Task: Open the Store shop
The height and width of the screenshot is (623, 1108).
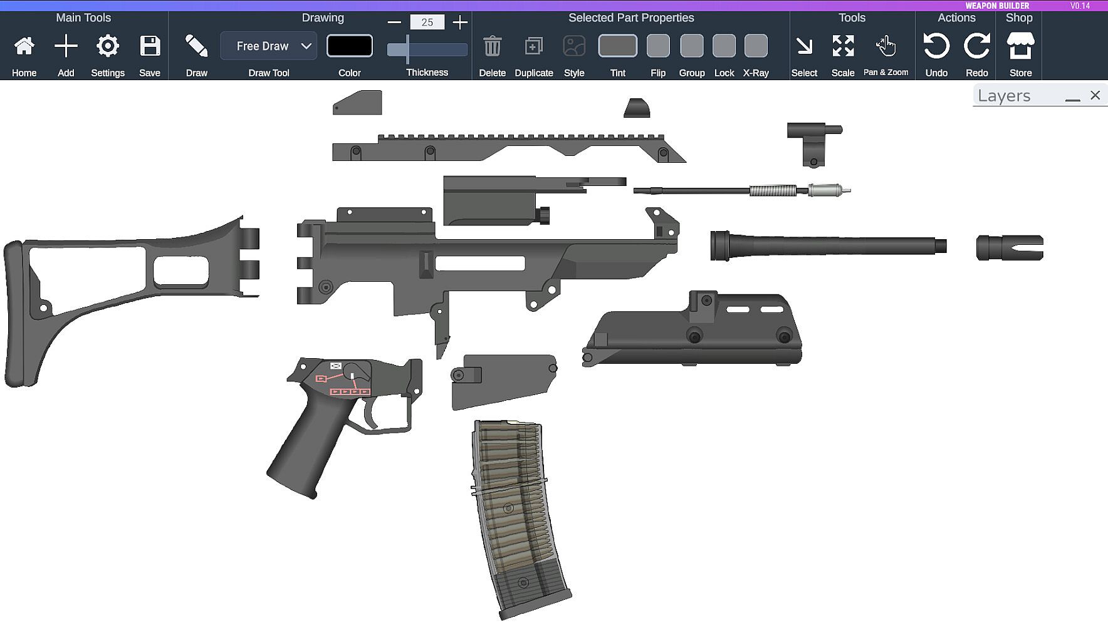Action: (x=1020, y=46)
